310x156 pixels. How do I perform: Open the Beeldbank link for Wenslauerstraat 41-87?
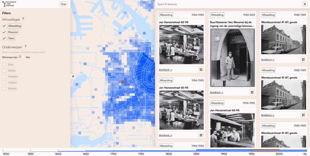click(268, 59)
